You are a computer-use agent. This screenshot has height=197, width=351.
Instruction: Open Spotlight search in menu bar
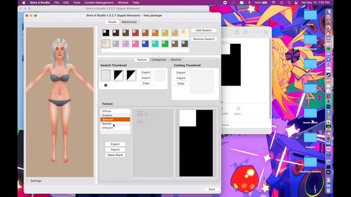click(x=289, y=3)
